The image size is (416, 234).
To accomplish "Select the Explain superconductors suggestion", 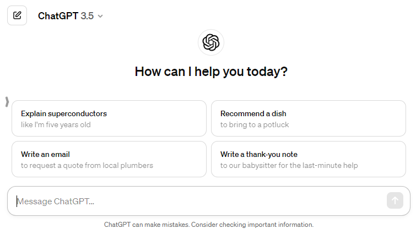I will (64, 113).
